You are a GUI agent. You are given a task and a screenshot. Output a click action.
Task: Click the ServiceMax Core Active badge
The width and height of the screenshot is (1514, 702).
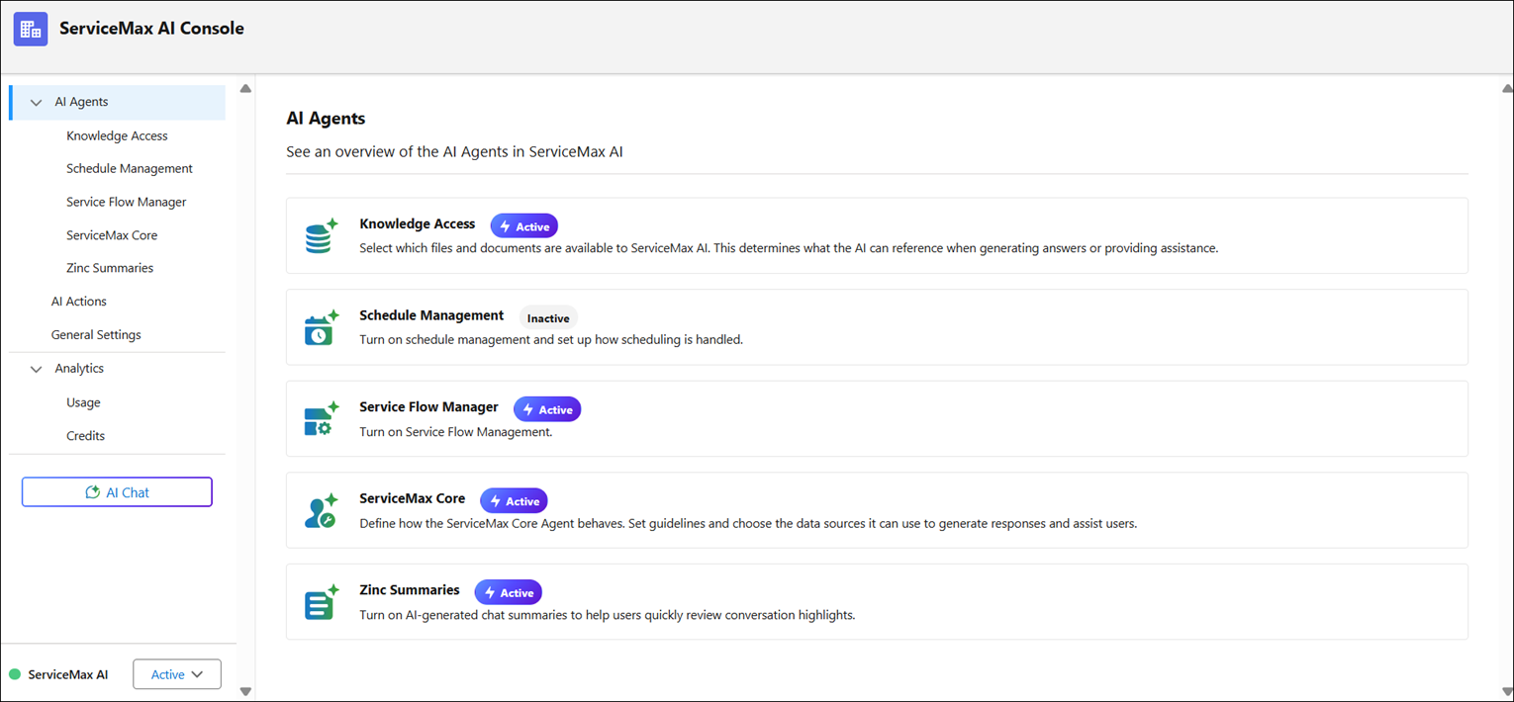coord(514,501)
